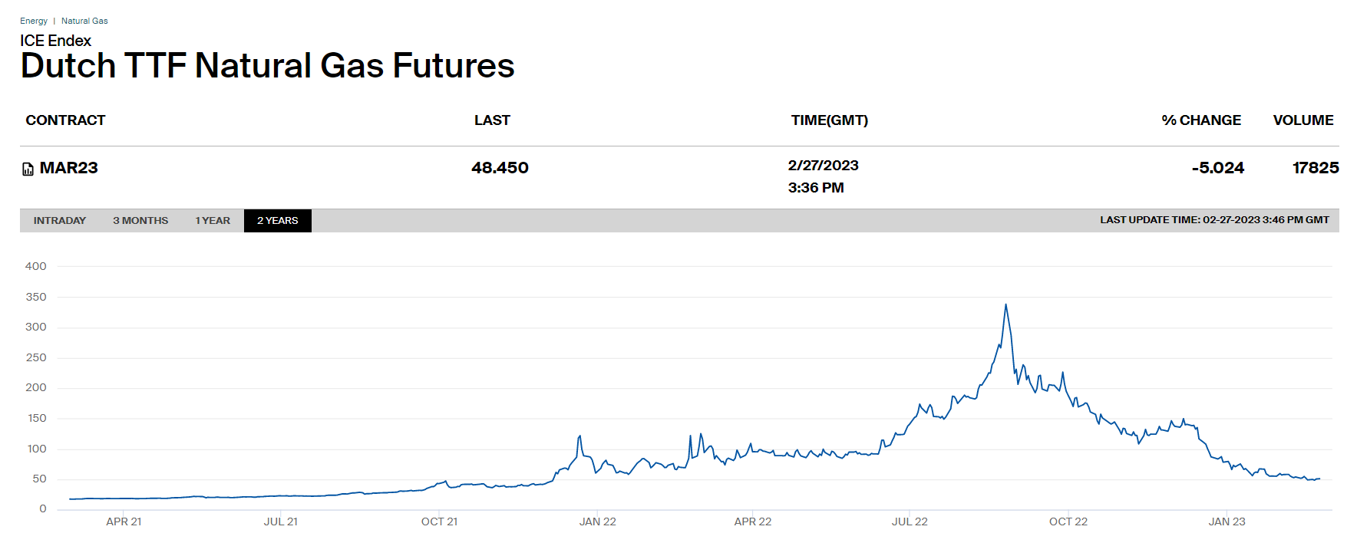Click the % CHANGE column header

tap(1200, 120)
